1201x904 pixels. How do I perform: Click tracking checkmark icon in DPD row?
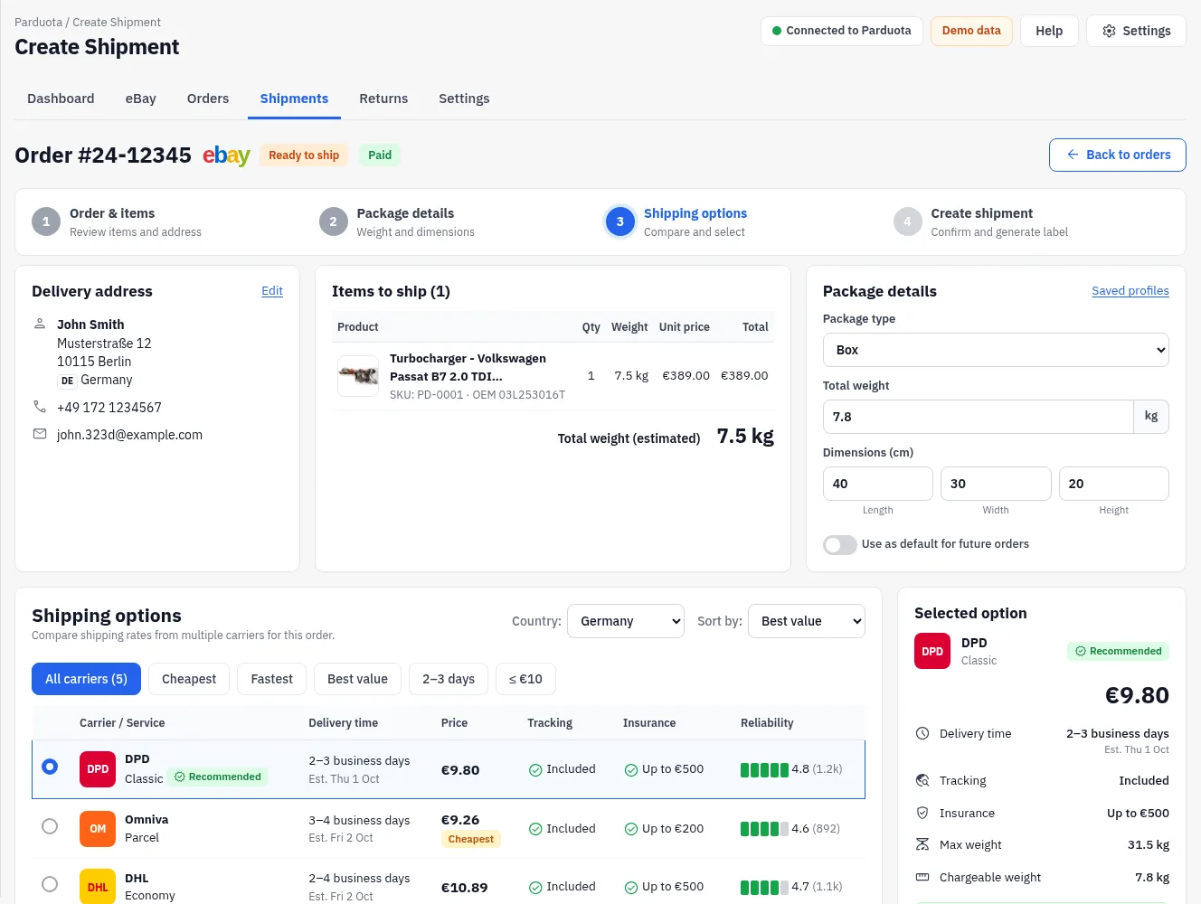(535, 770)
